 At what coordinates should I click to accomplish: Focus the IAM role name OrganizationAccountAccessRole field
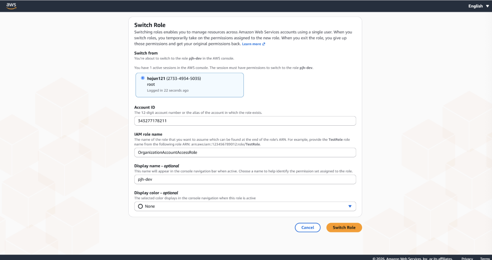(x=245, y=153)
